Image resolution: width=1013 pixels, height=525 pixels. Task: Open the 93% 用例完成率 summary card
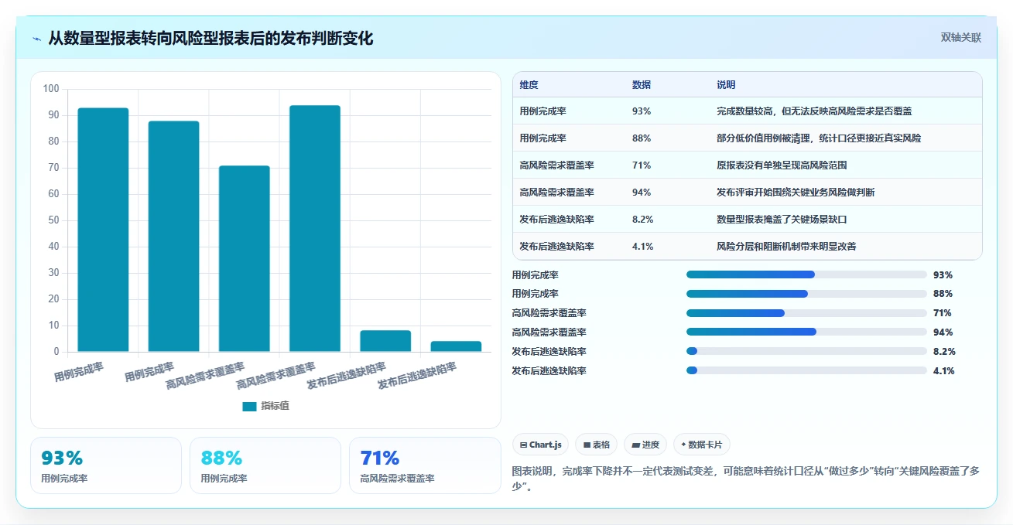tap(106, 465)
